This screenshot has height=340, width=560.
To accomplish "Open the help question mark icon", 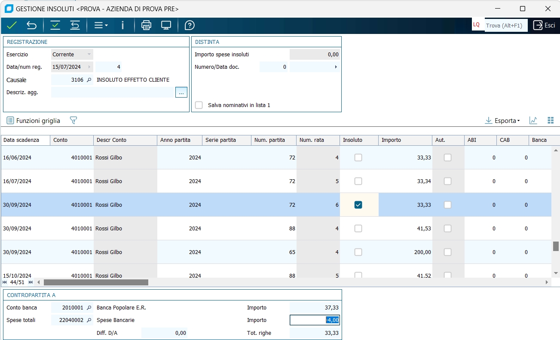I will tap(190, 25).
